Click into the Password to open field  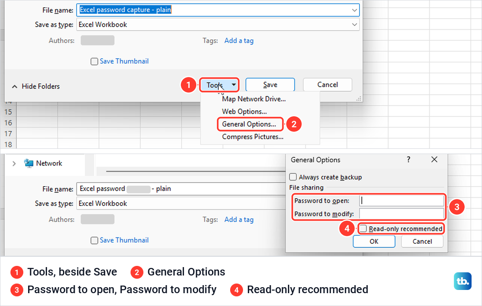pyautogui.click(x=402, y=201)
